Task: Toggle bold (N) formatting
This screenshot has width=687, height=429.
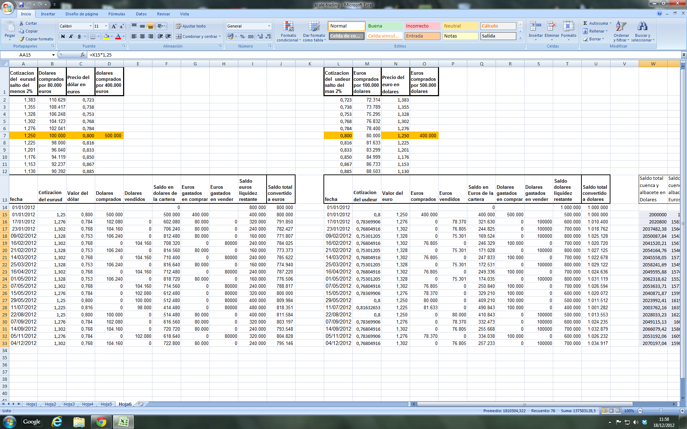Action: 63,36
